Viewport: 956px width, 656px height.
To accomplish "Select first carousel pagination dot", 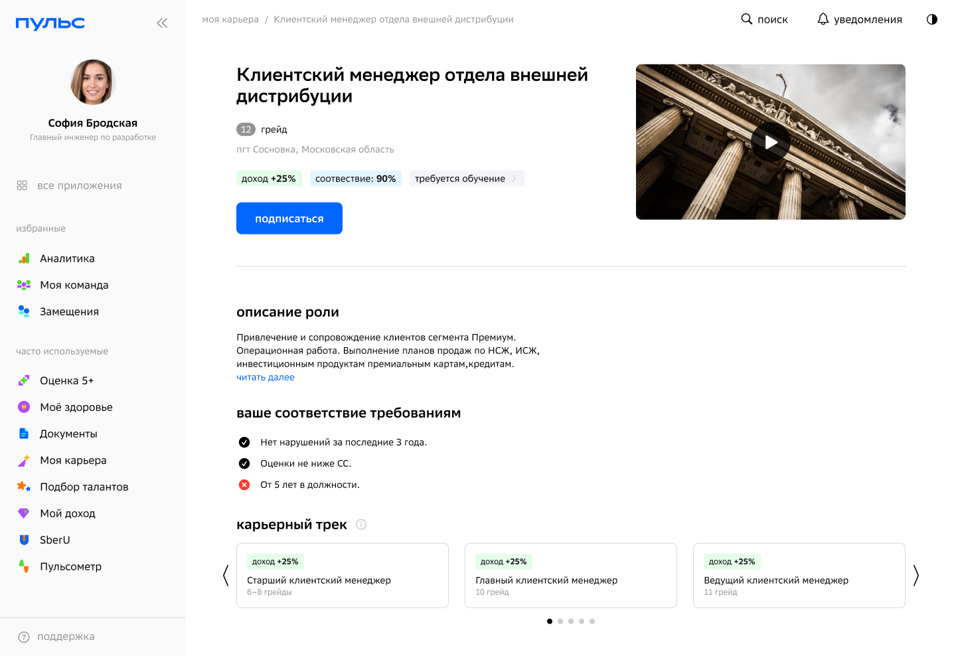I will click(550, 621).
